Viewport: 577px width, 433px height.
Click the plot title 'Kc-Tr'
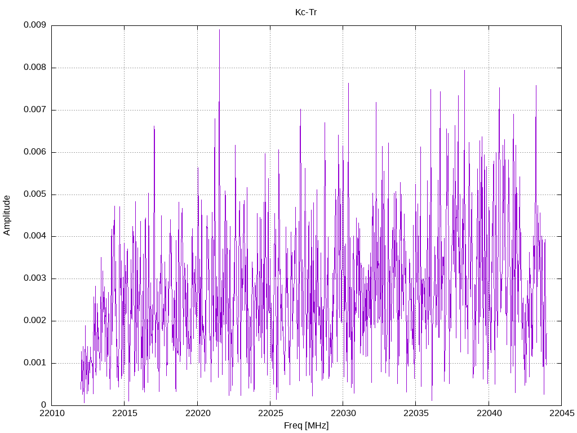306,12
